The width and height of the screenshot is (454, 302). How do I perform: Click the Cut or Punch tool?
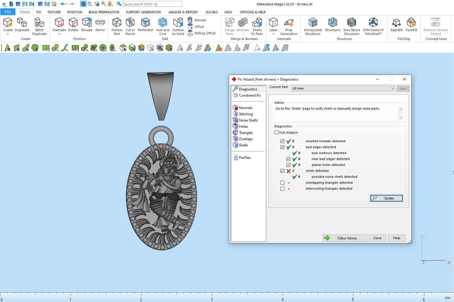click(x=130, y=26)
